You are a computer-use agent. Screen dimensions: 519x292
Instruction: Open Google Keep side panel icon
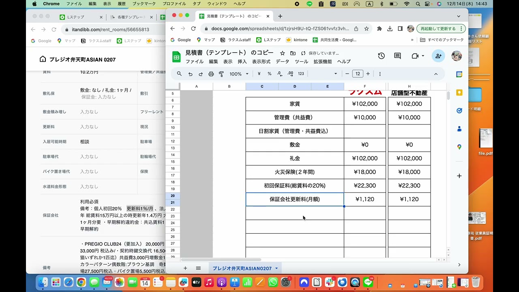pos(459,92)
